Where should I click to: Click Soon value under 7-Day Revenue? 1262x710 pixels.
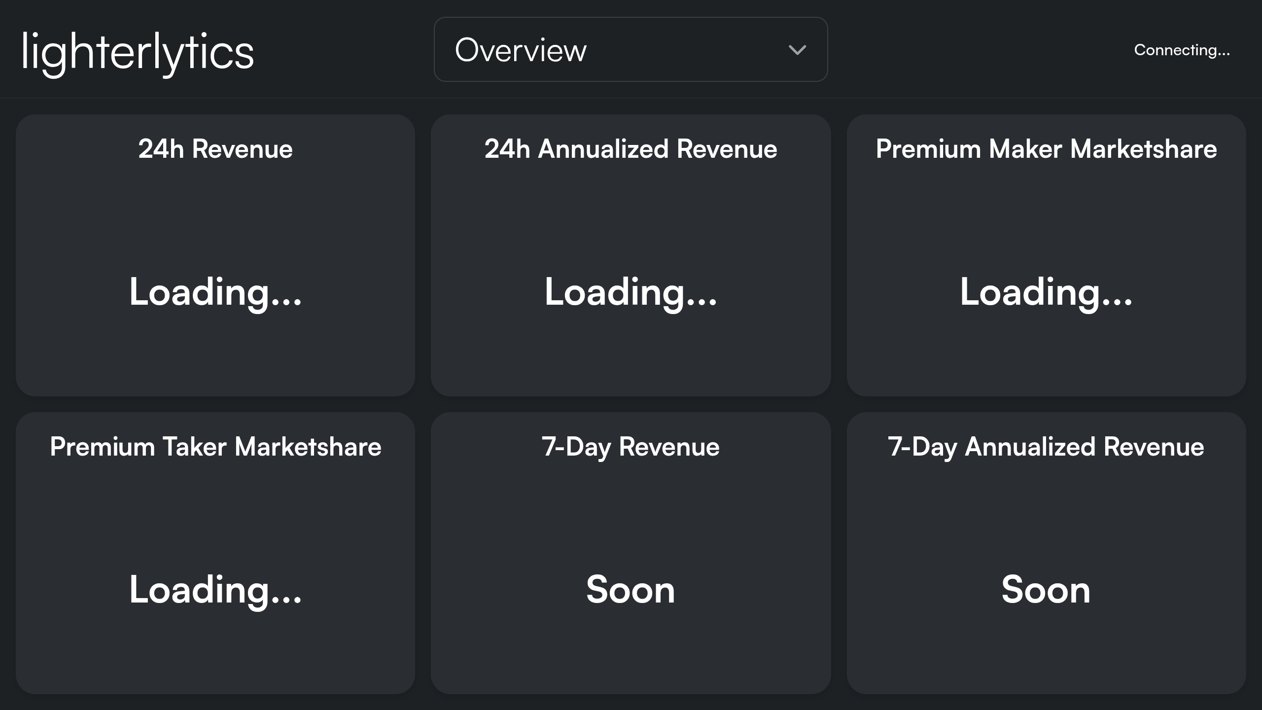coord(631,590)
